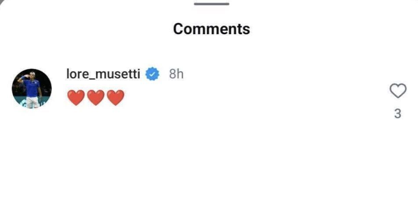Screen dimensions: 418x207
Task: Click the first red heart emoji
Action: click(x=76, y=97)
